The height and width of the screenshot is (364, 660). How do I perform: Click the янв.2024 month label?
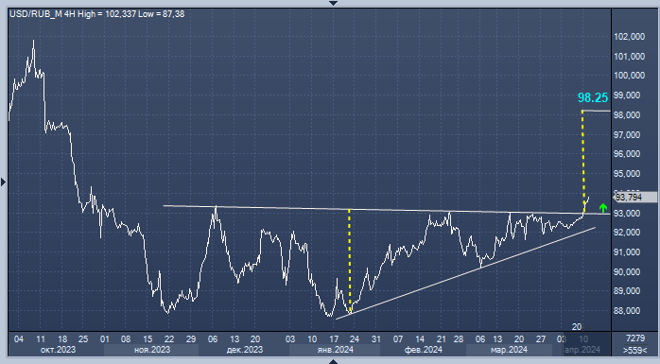pos(336,350)
